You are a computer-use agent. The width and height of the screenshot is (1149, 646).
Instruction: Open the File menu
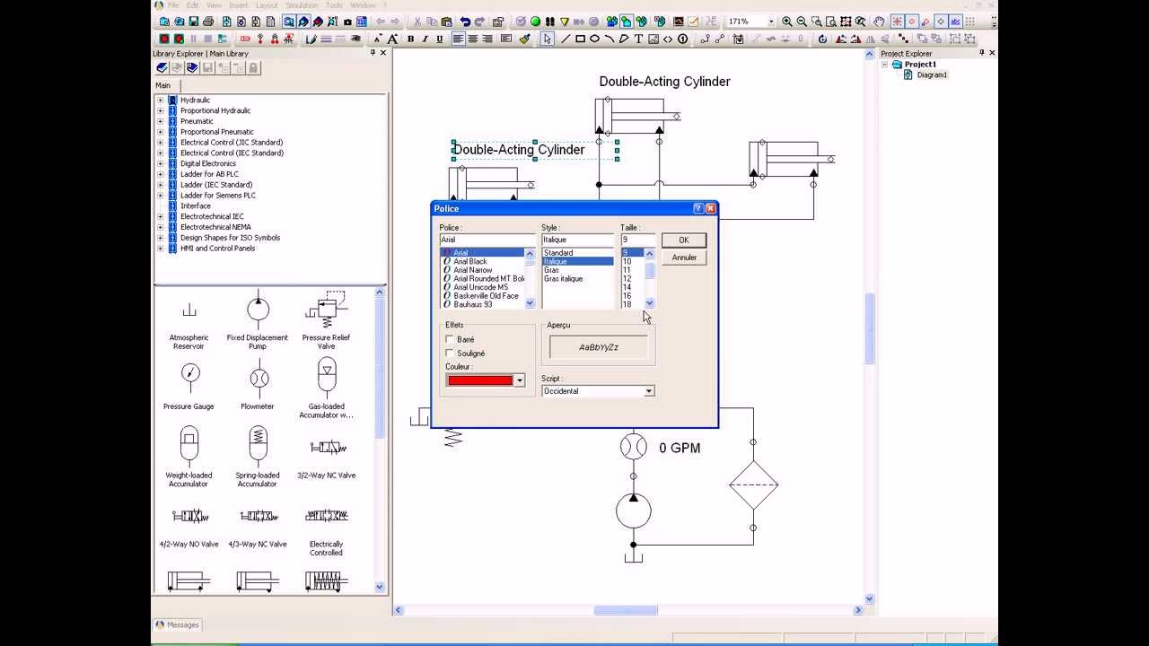(x=173, y=5)
